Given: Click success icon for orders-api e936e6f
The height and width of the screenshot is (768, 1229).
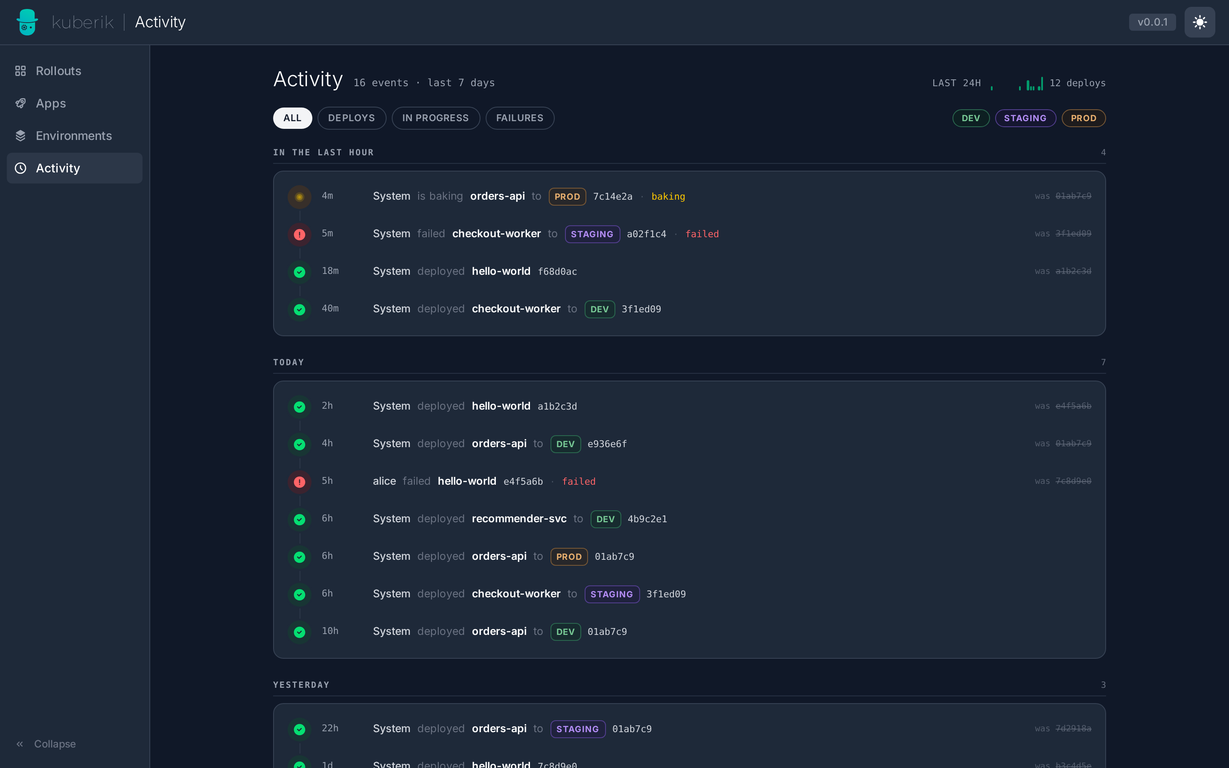Looking at the screenshot, I should 300,445.
